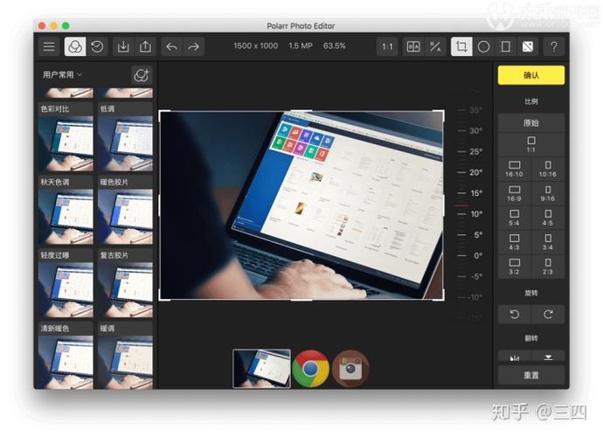Choose the 4:3 crop ratio
Screen dimensions: 603x437
point(515,242)
